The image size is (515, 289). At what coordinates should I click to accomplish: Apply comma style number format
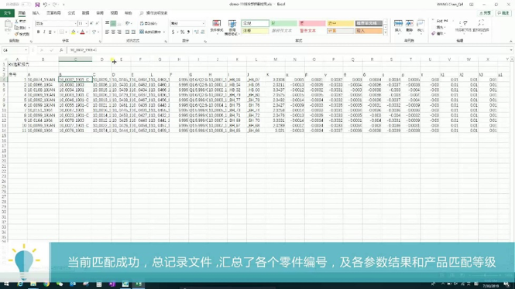pos(188,32)
